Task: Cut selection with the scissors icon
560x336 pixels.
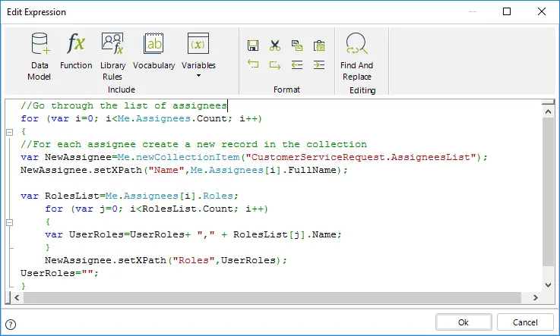Action: 274,46
